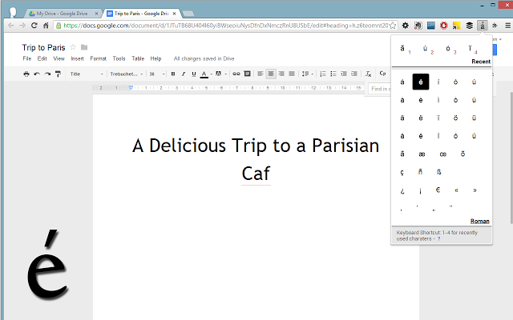Open the text color picker

coord(206,74)
